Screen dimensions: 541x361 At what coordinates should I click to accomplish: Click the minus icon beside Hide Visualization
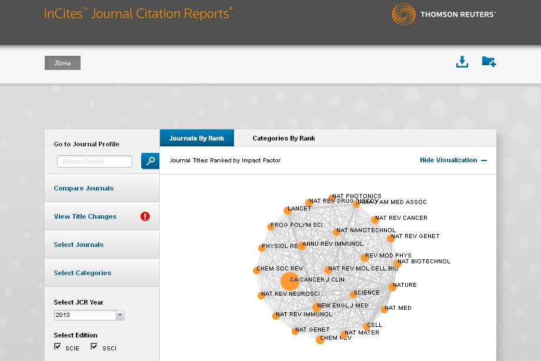coord(484,161)
